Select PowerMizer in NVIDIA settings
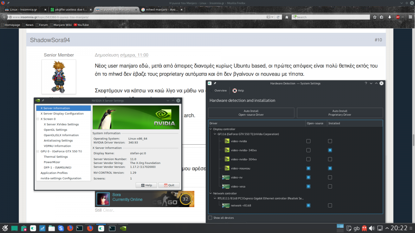415x233 pixels. pos(52,162)
